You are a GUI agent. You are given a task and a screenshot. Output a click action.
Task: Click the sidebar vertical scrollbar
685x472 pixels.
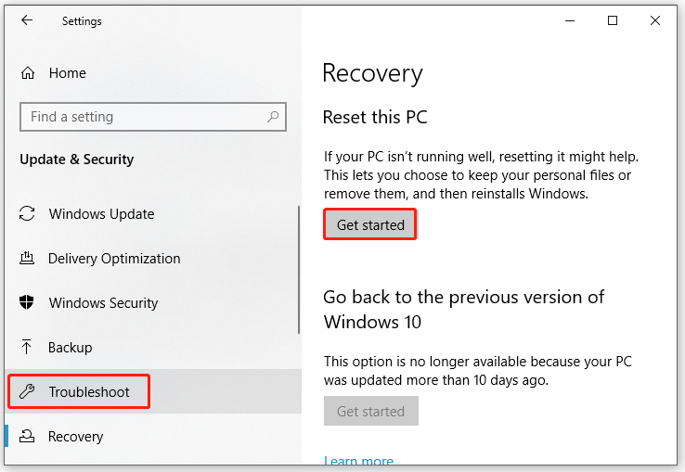pyautogui.click(x=299, y=270)
